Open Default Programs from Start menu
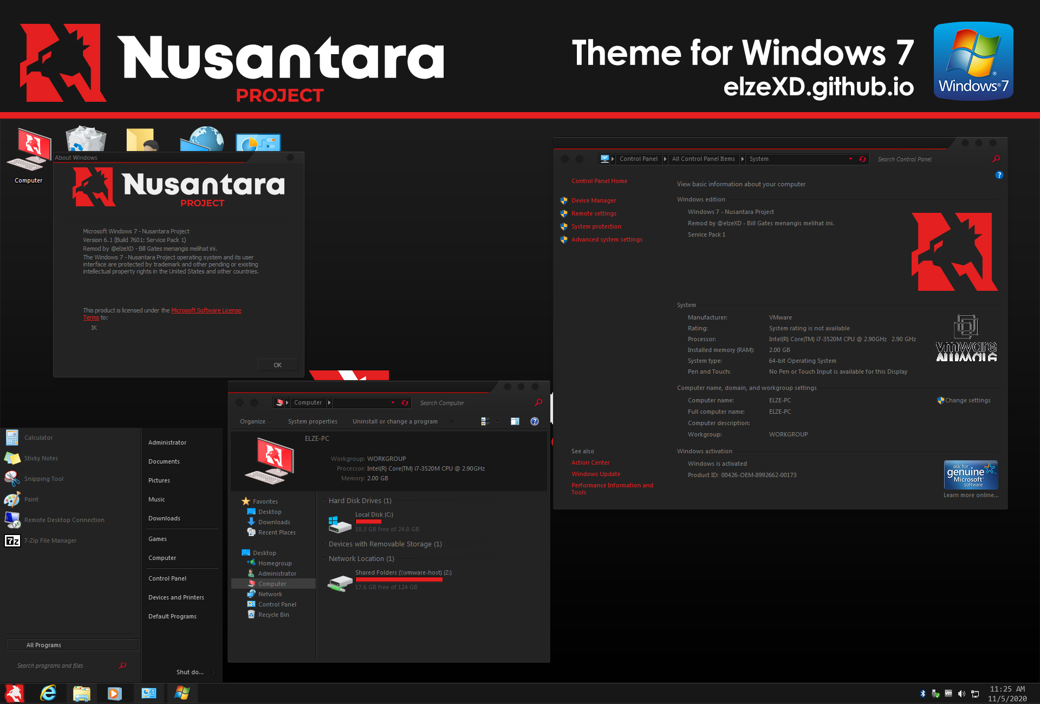The height and width of the screenshot is (704, 1040). [172, 616]
